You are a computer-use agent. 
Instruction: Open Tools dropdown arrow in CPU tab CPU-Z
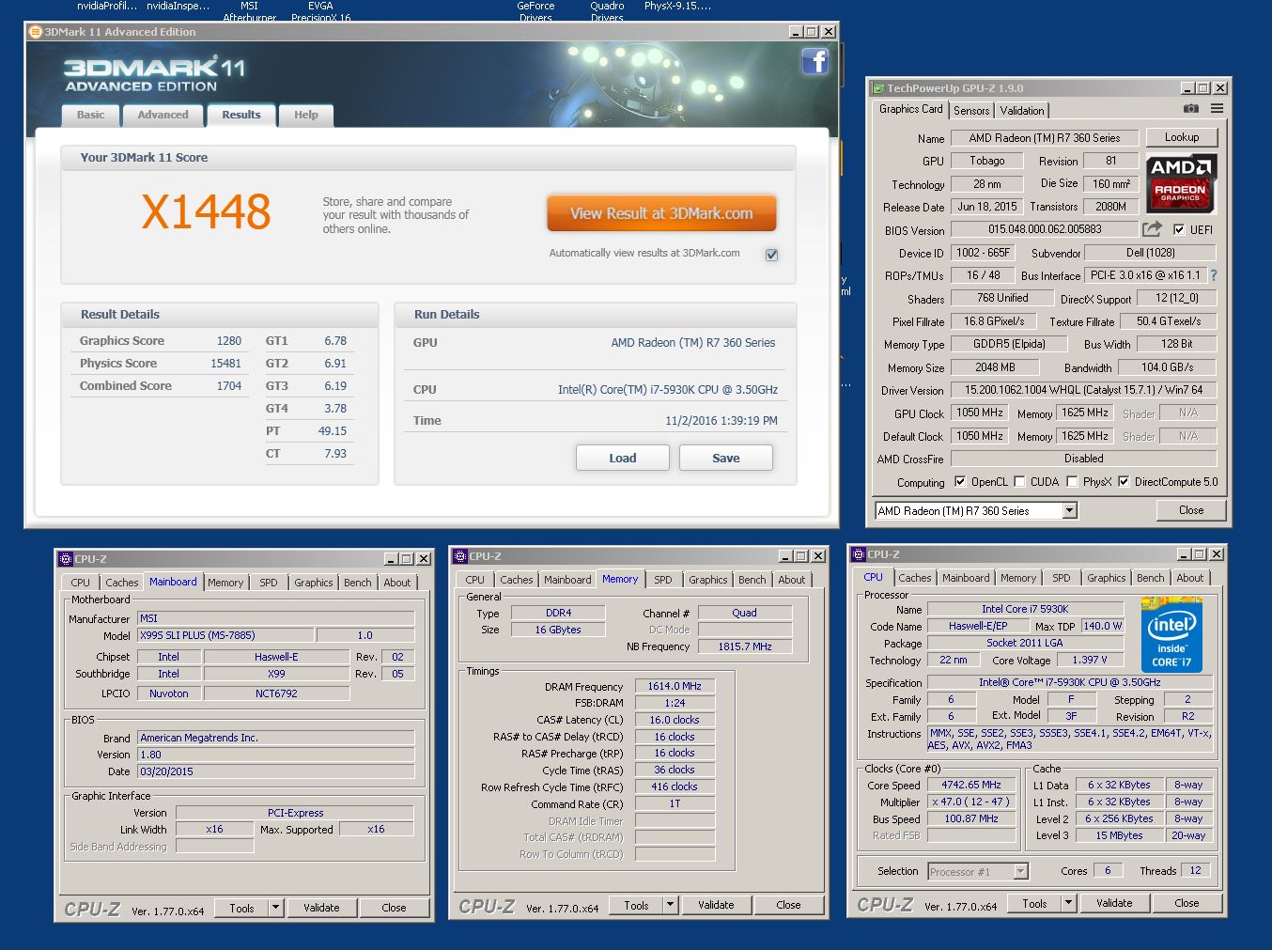1068,903
